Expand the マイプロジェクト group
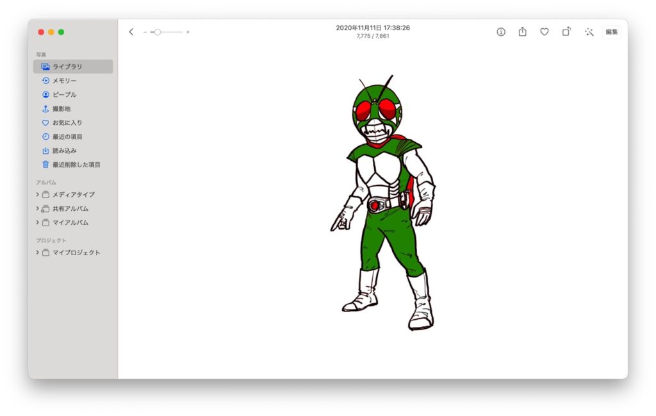Screen dimensions: 656x416 (x=37, y=253)
